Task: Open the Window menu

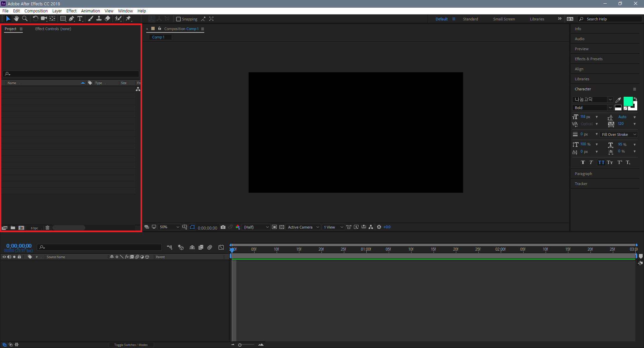Action: click(x=125, y=11)
